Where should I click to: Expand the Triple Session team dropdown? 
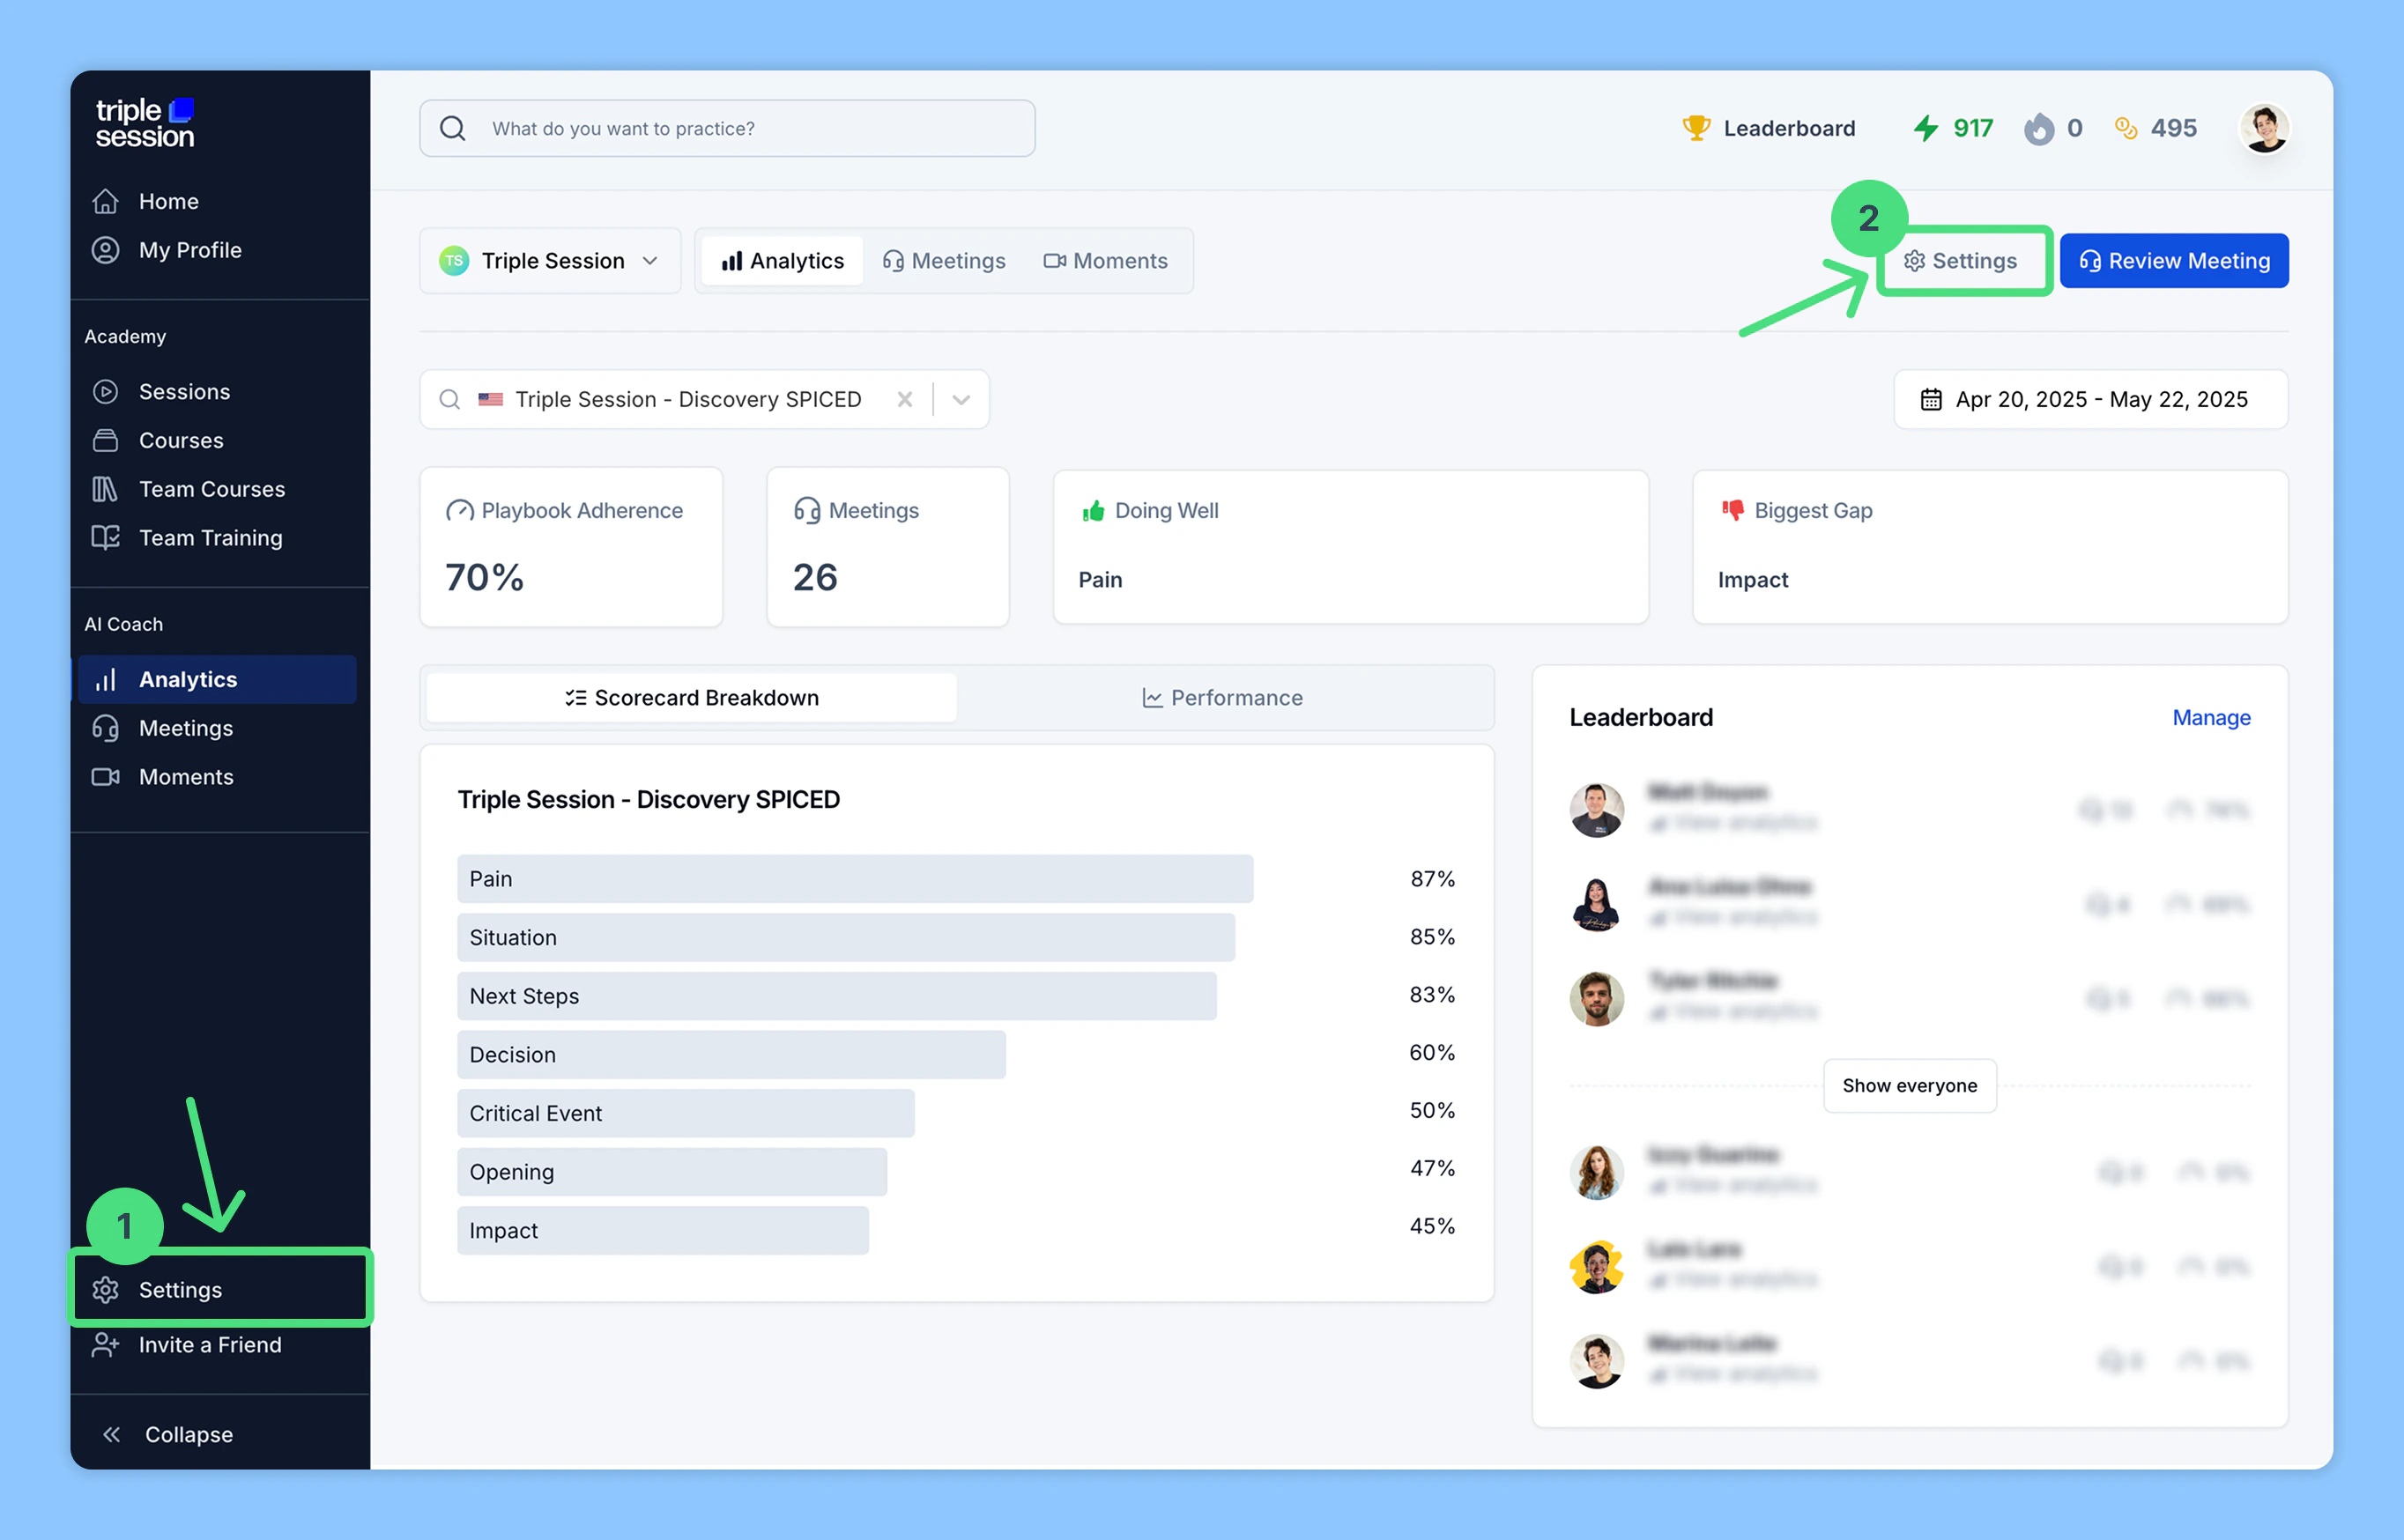coord(550,261)
